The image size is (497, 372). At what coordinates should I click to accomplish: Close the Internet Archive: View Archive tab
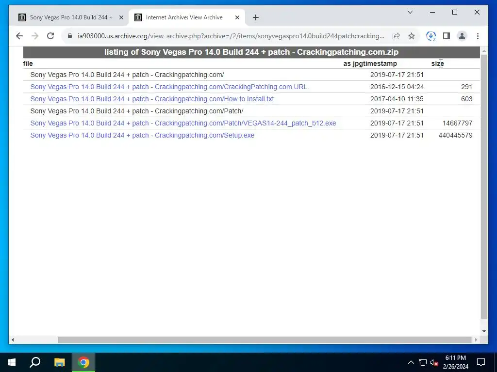tap(237, 17)
